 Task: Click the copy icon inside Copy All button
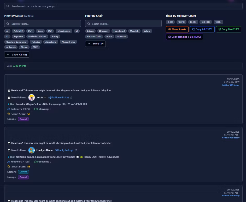(194, 29)
